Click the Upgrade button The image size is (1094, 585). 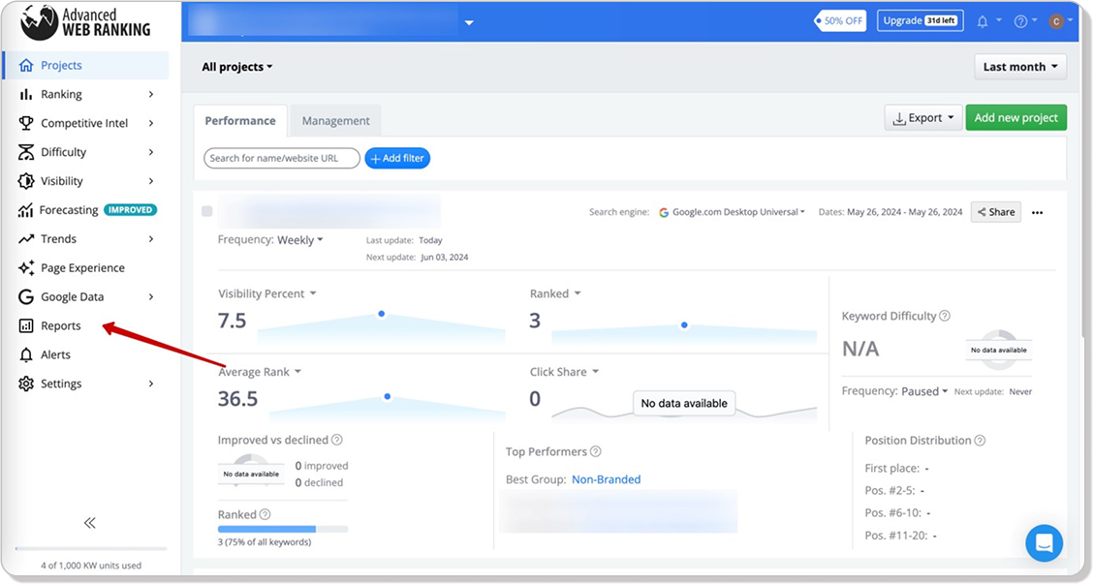point(921,21)
